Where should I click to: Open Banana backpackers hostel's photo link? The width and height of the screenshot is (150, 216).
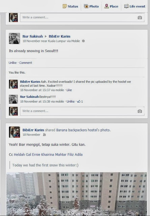pyautogui.click(x=83, y=130)
